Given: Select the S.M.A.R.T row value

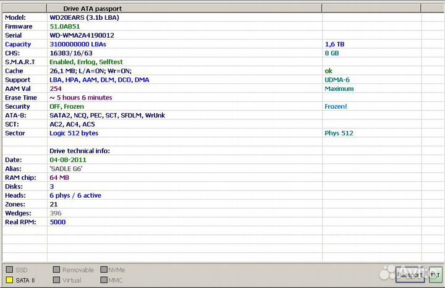Looking at the screenshot, I should tap(85, 62).
